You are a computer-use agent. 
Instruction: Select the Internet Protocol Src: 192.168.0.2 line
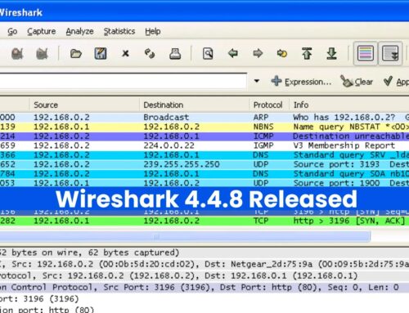click(x=204, y=275)
